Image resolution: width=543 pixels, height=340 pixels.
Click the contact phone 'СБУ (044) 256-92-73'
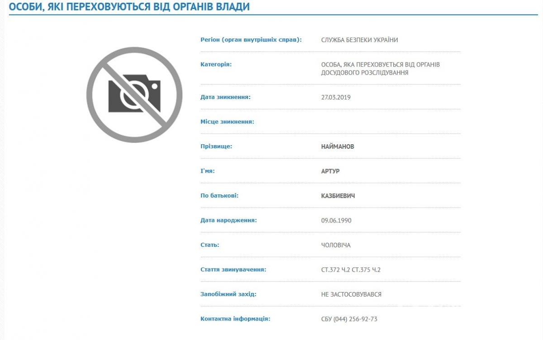(349, 319)
